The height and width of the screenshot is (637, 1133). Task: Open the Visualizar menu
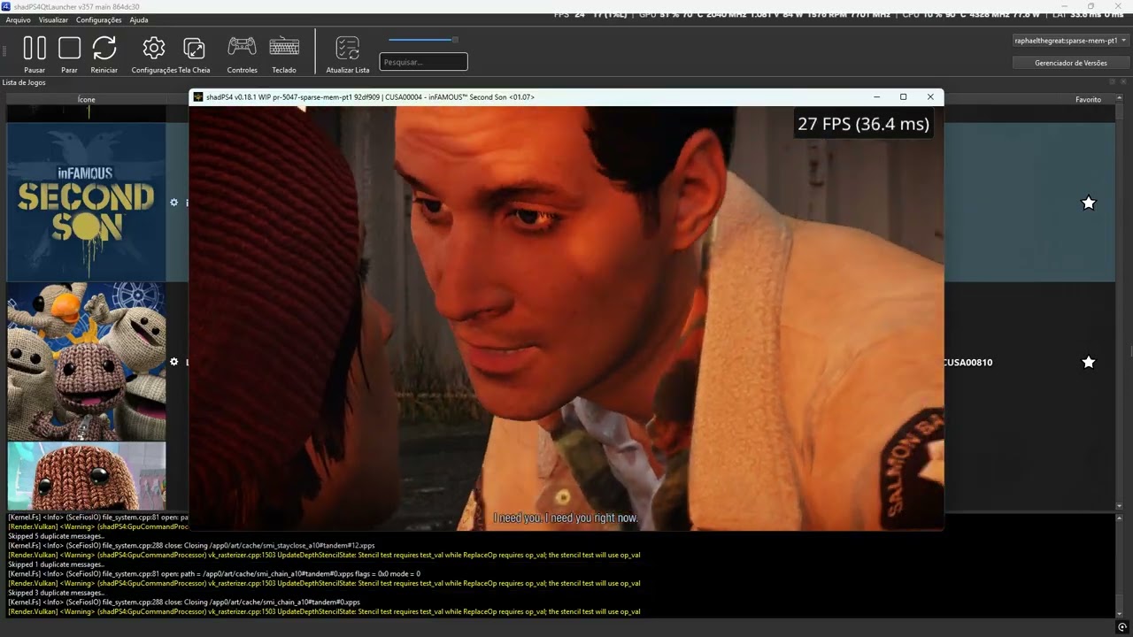tap(53, 19)
